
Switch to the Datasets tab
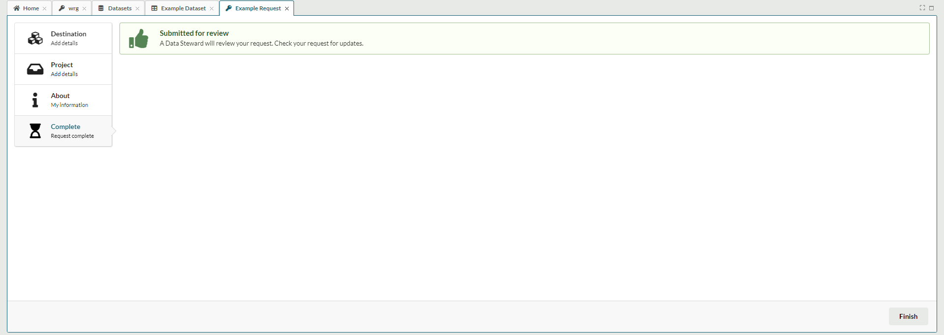[x=119, y=8]
